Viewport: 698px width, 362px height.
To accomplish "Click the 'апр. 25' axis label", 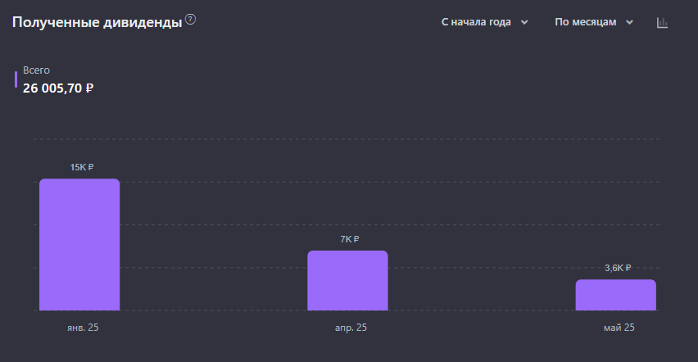I will coord(351,328).
